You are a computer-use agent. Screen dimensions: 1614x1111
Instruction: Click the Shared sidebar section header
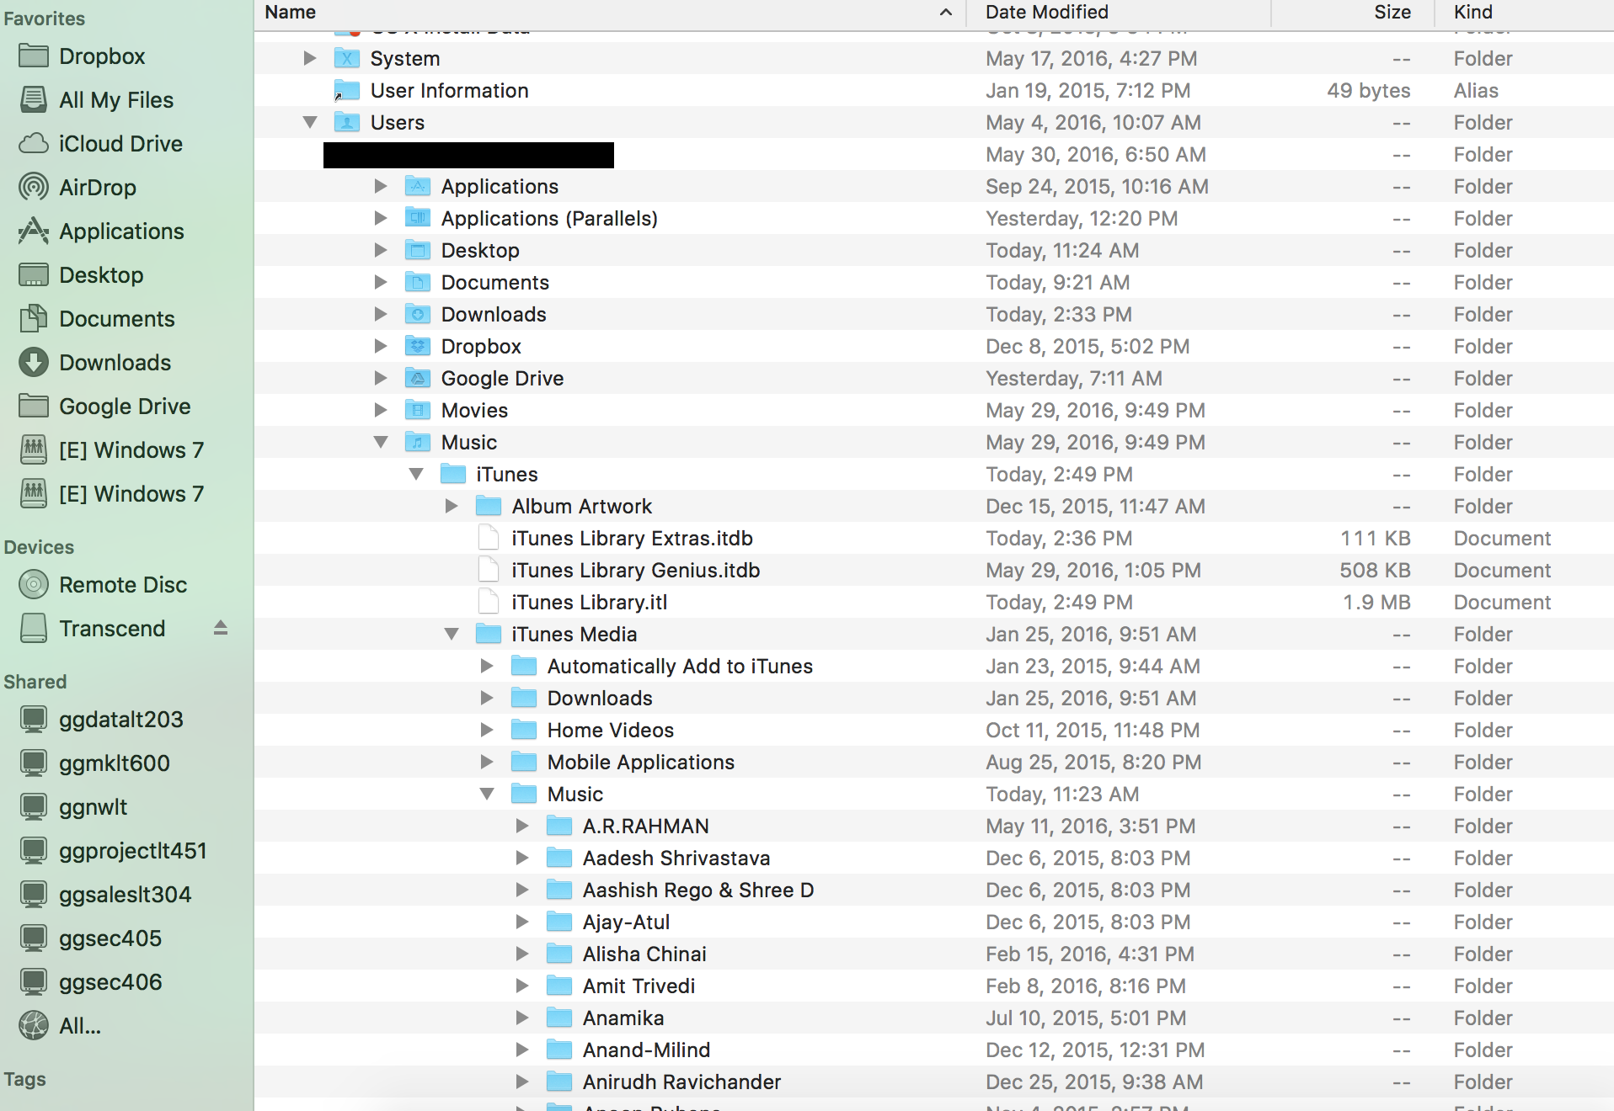coord(35,682)
